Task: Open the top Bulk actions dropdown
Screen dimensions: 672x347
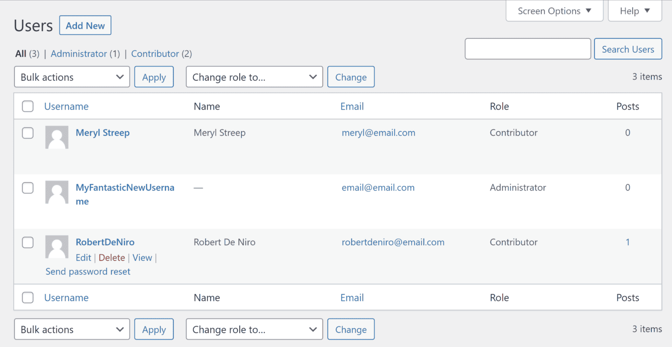Action: coord(72,77)
